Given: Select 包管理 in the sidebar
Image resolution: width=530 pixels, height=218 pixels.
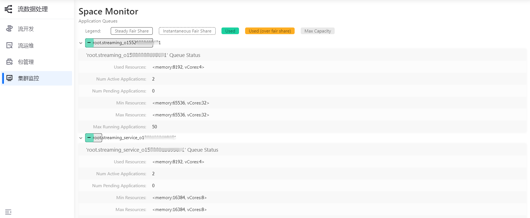Looking at the screenshot, I should (26, 62).
